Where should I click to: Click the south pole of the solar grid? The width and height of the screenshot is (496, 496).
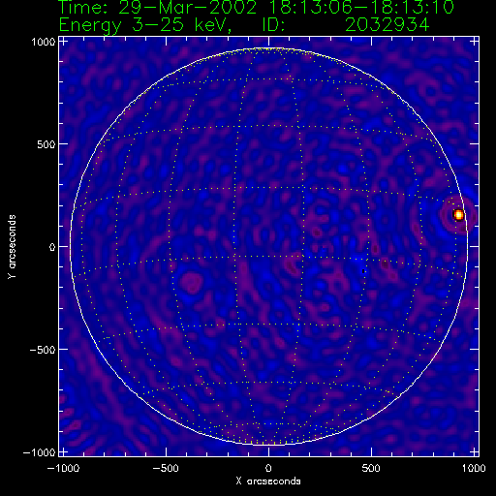267,444
